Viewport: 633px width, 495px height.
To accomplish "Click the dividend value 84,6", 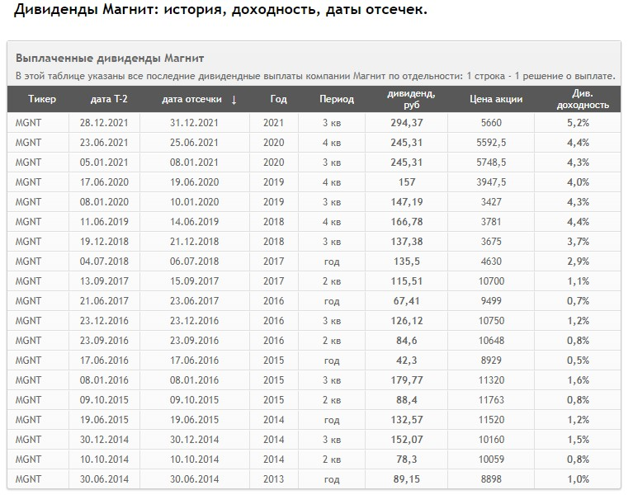I will pos(407,340).
